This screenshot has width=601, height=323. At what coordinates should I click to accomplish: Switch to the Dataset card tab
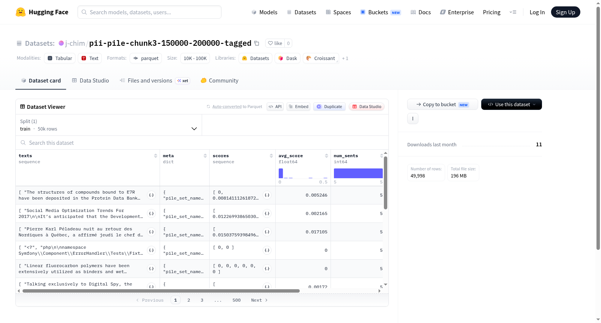pyautogui.click(x=41, y=81)
